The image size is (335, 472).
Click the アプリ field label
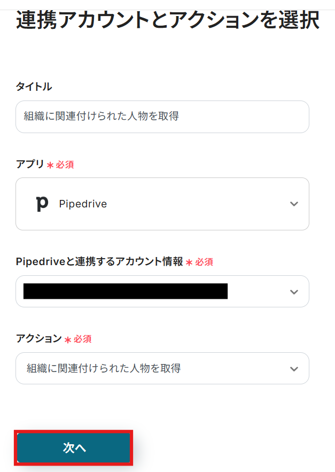click(30, 164)
